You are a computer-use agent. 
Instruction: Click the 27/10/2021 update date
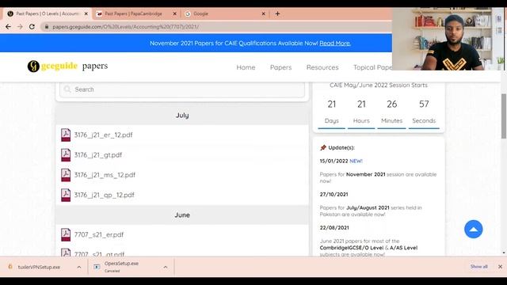point(334,195)
